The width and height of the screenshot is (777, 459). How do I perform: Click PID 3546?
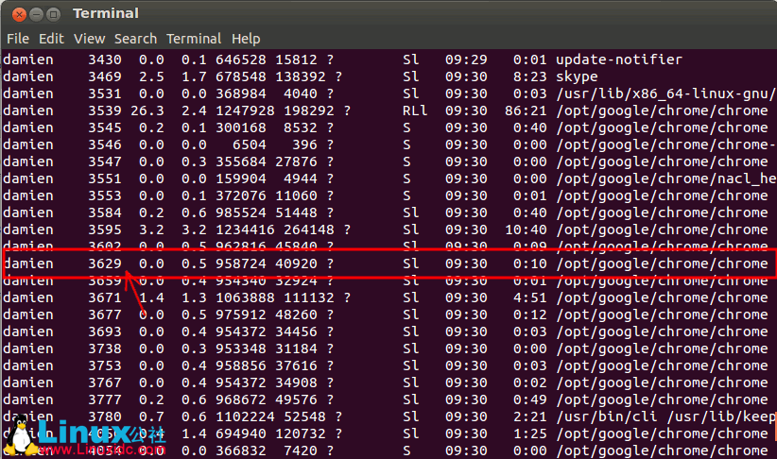pyautogui.click(x=105, y=144)
